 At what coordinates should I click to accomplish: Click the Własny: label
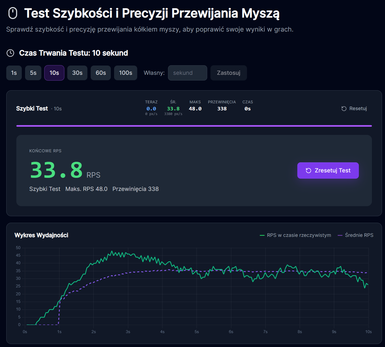click(154, 73)
